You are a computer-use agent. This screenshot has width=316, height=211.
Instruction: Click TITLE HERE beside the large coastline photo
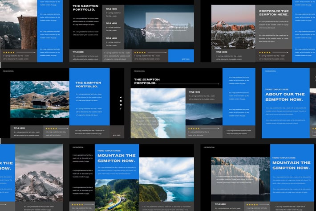tap(194, 92)
